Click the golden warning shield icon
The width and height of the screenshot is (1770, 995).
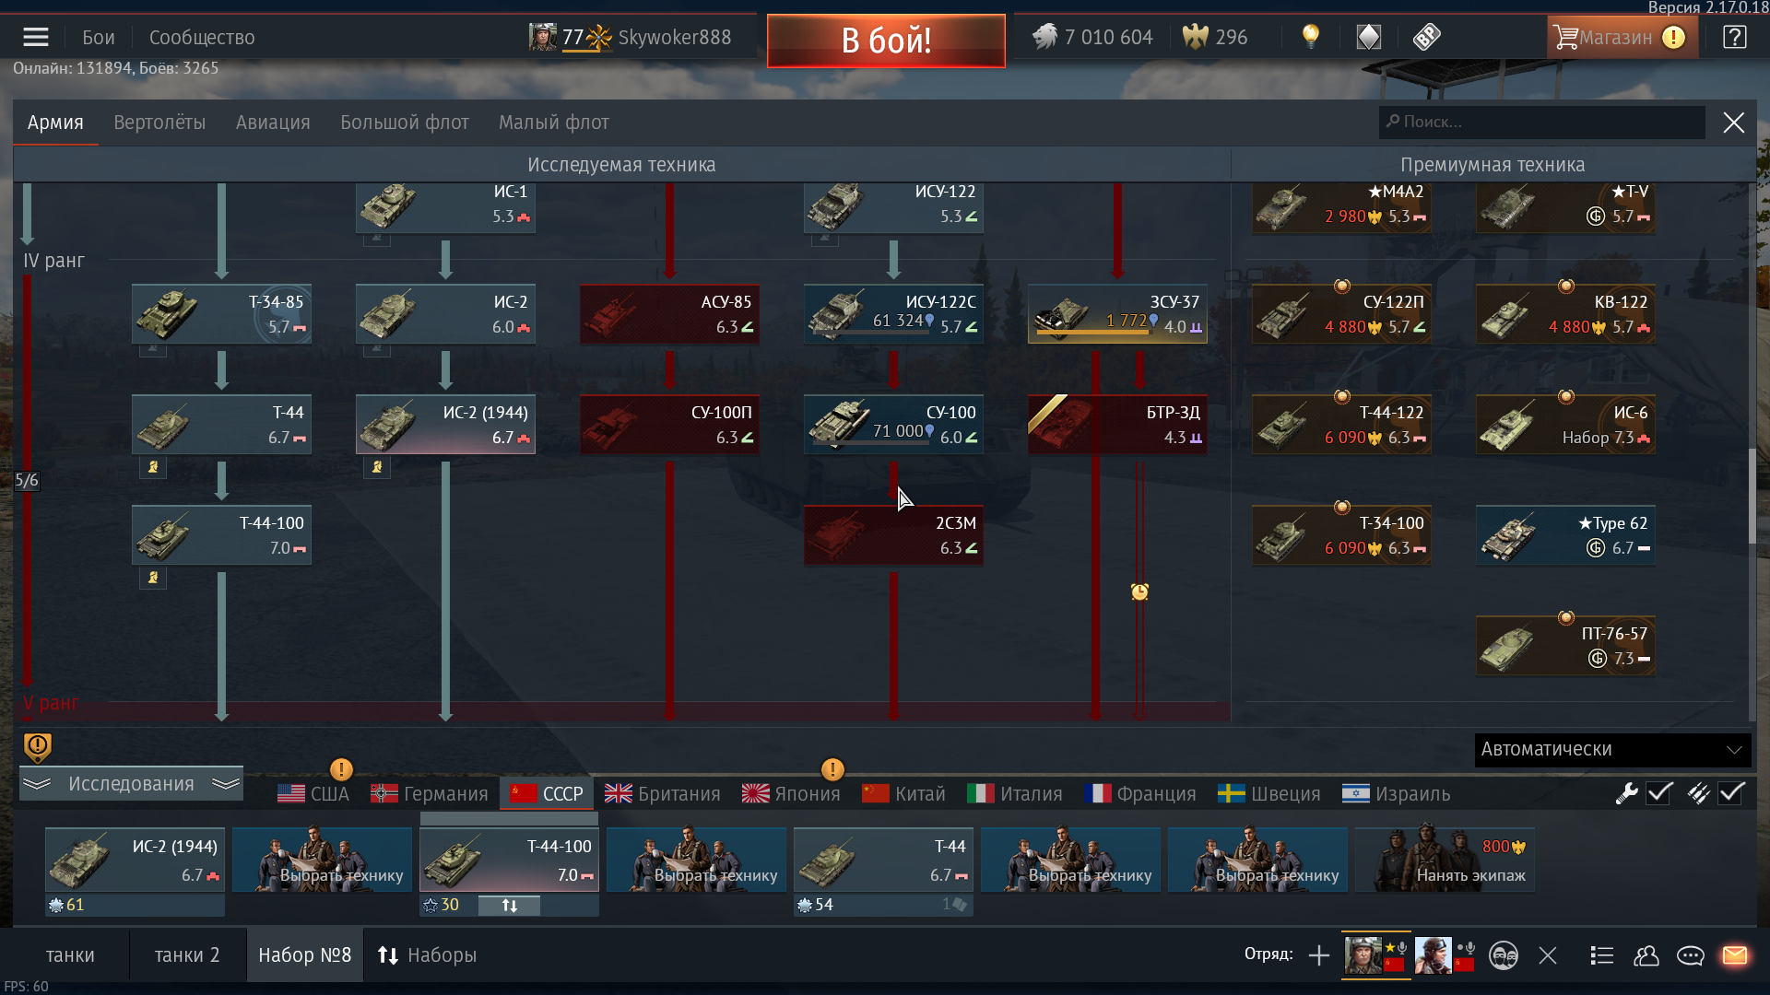37,747
